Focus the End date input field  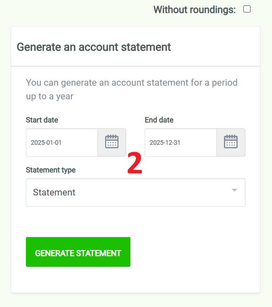[x=181, y=142]
